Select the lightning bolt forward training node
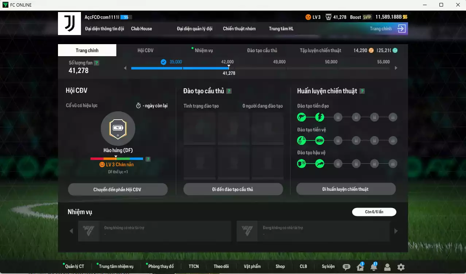This screenshot has width=466, height=274. (319, 117)
